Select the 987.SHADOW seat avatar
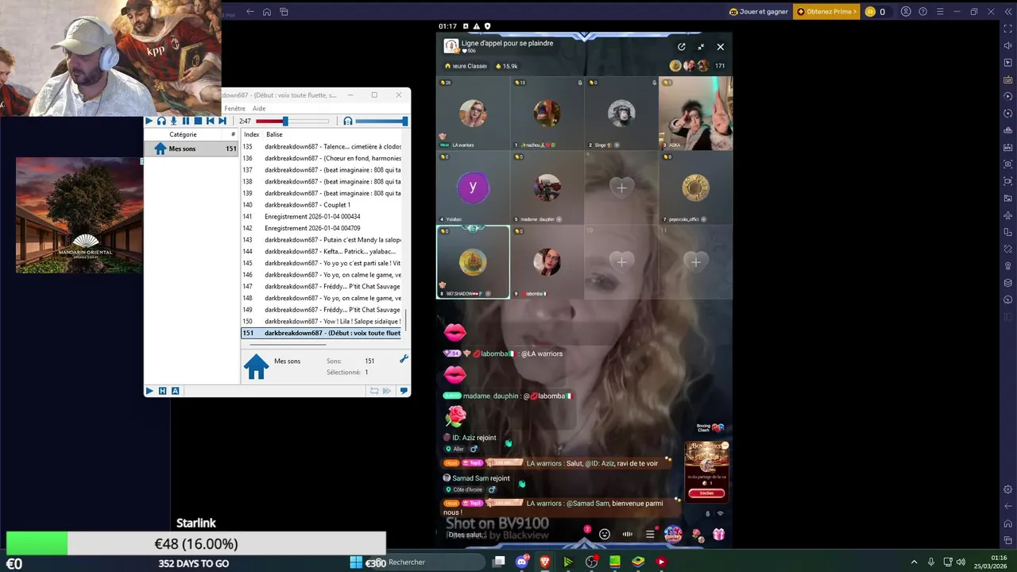The height and width of the screenshot is (572, 1017). (x=473, y=262)
